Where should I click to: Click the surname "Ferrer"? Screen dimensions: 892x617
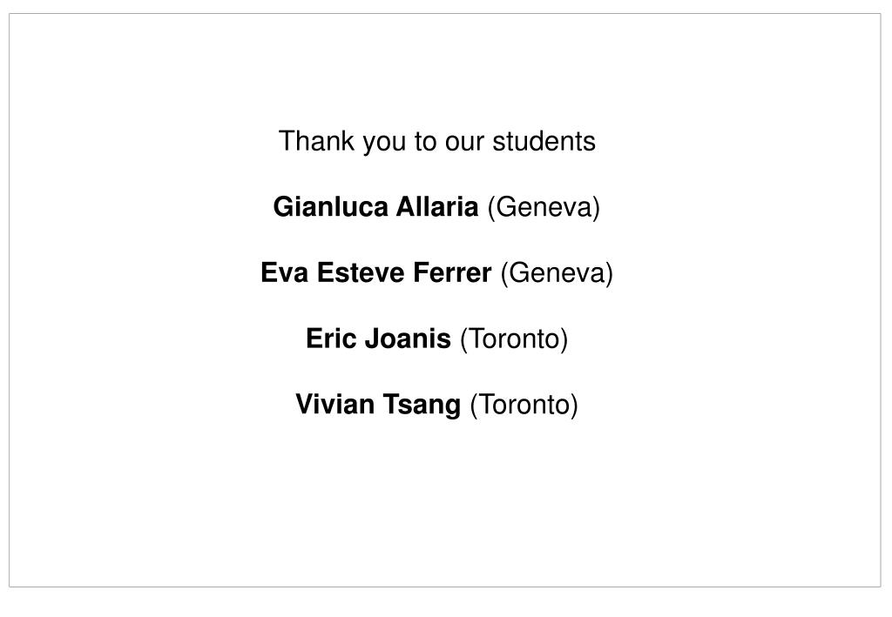click(x=452, y=272)
